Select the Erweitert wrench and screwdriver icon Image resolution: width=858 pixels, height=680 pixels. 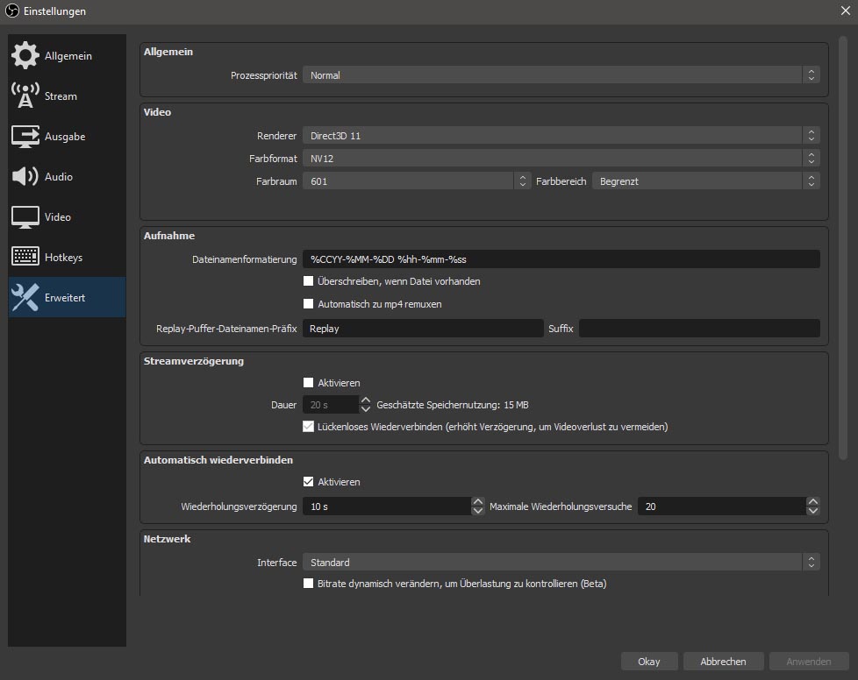coord(25,298)
